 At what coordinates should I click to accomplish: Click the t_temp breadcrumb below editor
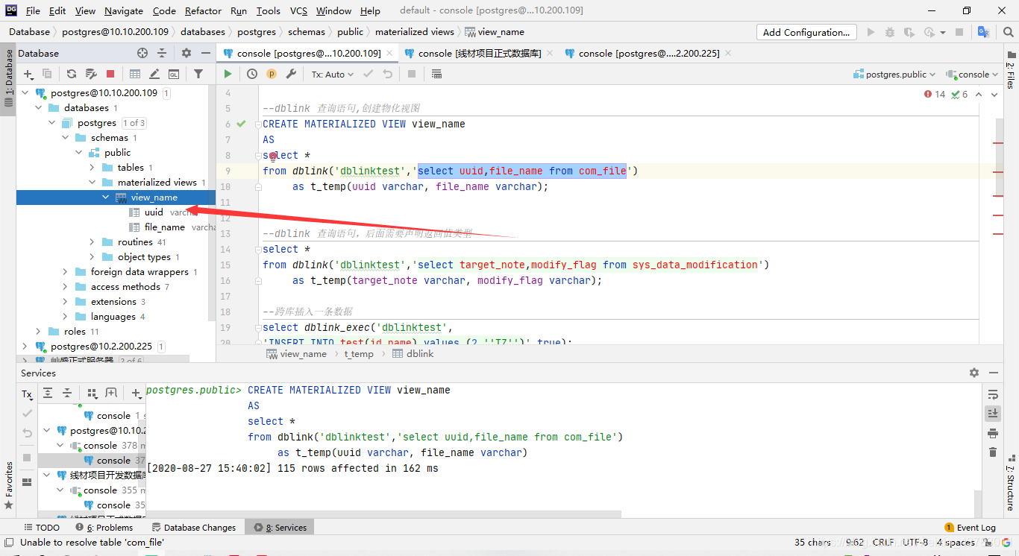[x=359, y=354]
